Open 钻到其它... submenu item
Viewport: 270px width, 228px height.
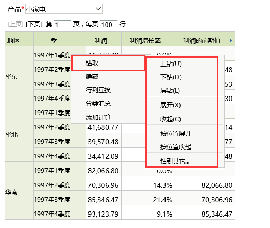tap(182, 161)
